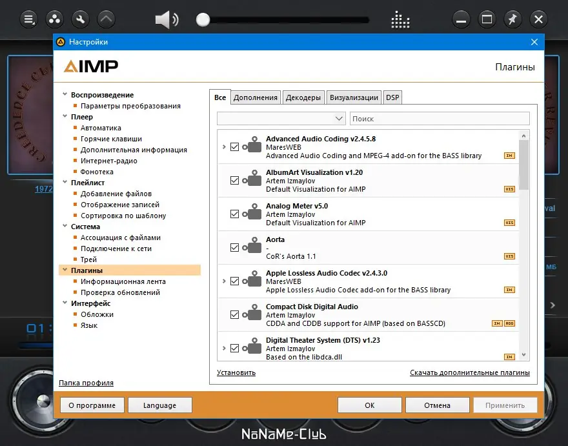This screenshot has height=446, width=568.
Task: Collapse the Интерфейс tree section
Action: coord(65,303)
